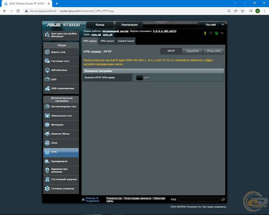Open System Log (Системный журнал) icon
Viewport: 269px width, 215px height.
coord(47,179)
